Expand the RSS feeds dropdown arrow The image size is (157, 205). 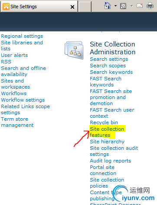[131, 6]
